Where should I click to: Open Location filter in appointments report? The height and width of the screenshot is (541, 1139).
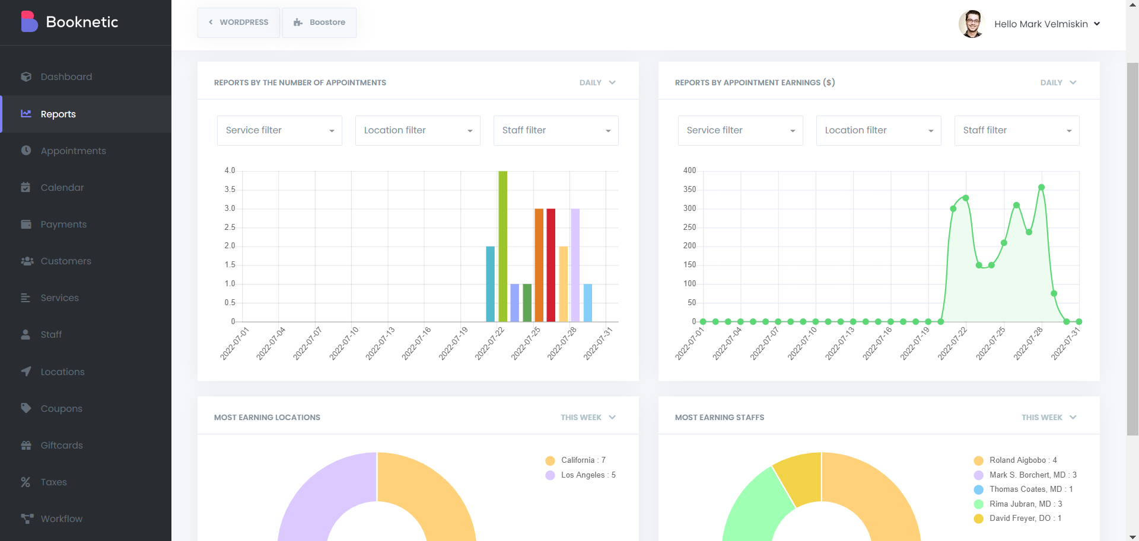click(x=418, y=130)
